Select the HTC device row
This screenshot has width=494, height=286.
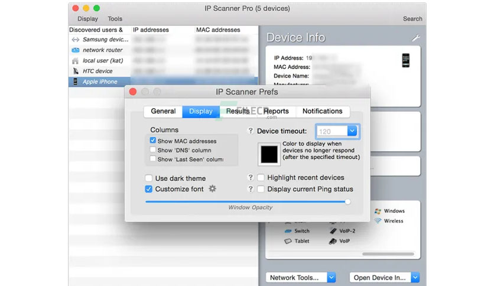[x=163, y=71]
